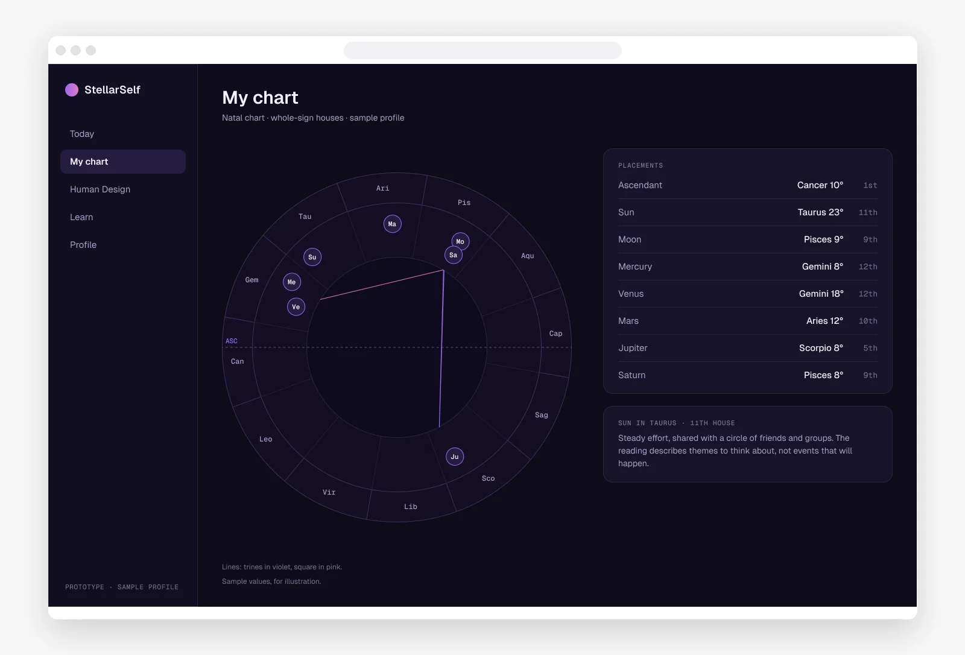965x655 pixels.
Task: Click the Taurus 23° value
Action: (x=820, y=212)
